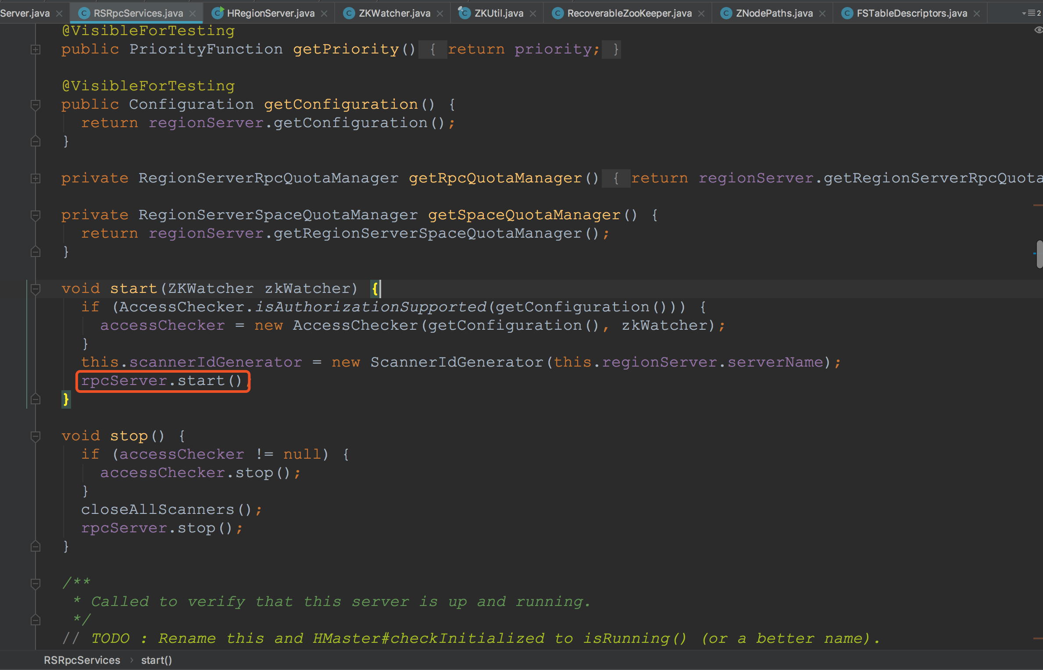Collapse getSpaceQuotaManager() at its closing brace
1043x670 pixels.
pos(36,252)
